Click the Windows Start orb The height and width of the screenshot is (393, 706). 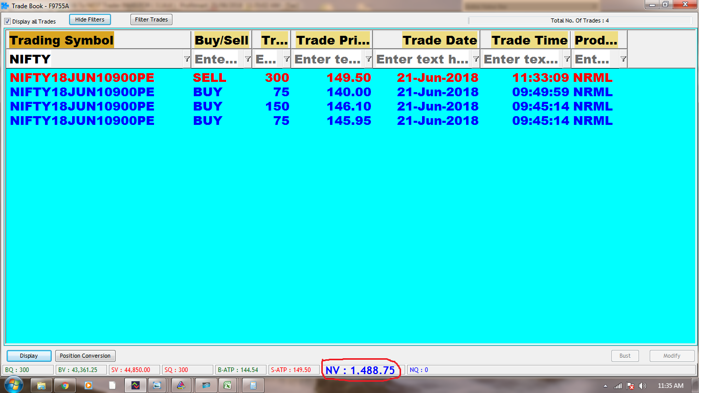click(x=13, y=385)
